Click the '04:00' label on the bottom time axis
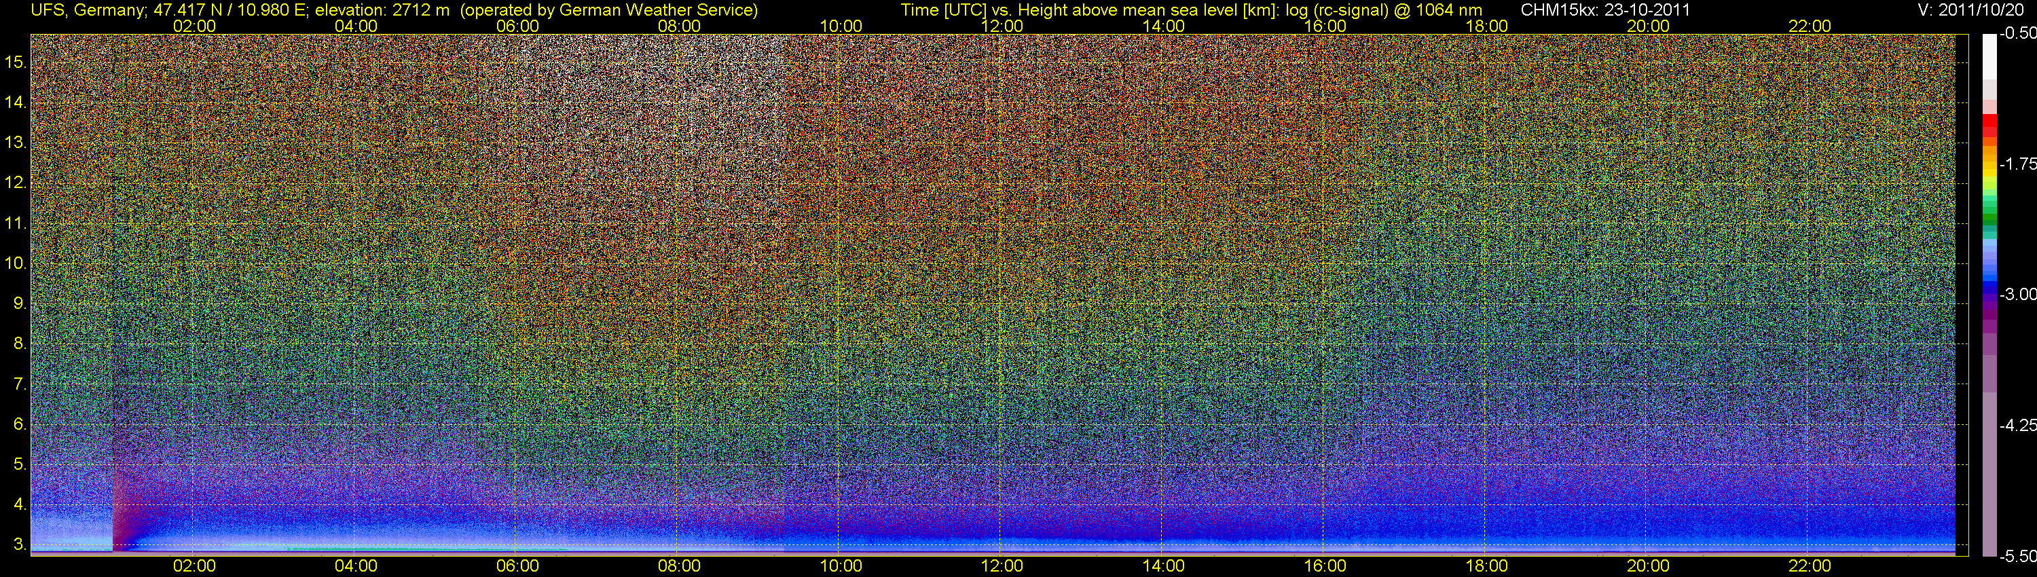 tap(356, 566)
